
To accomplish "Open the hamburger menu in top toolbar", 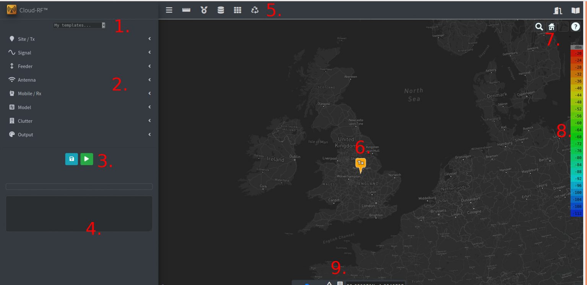I will (169, 10).
